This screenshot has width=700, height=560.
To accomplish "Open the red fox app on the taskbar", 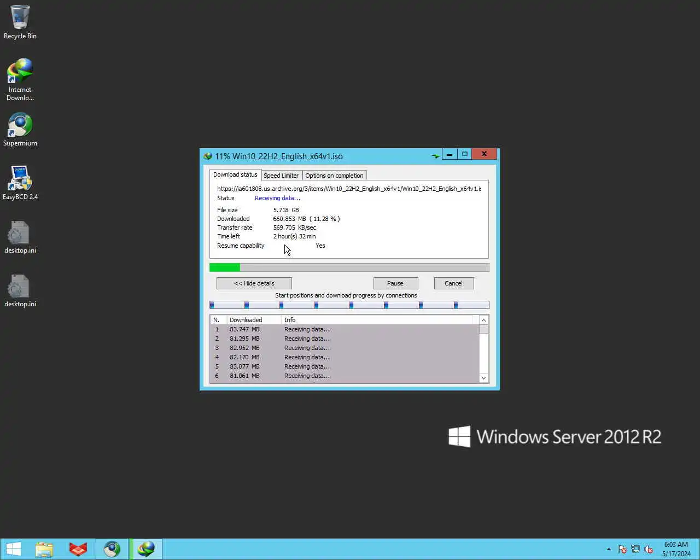I will [78, 549].
